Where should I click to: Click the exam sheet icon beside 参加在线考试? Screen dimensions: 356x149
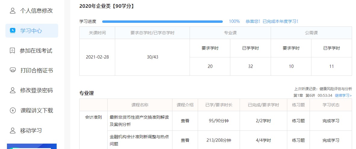pos(12,50)
